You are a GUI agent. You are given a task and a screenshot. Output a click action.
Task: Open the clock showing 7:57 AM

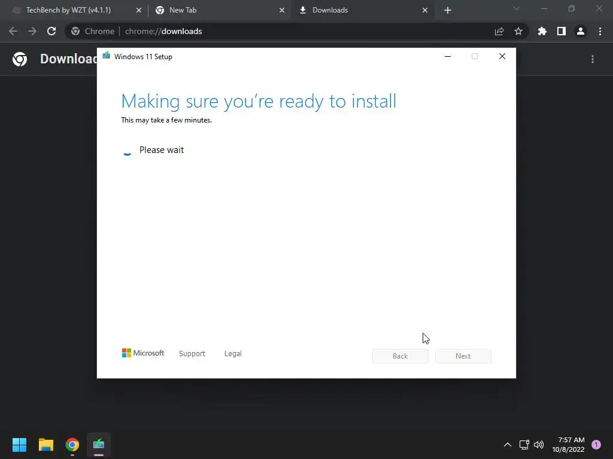(568, 445)
